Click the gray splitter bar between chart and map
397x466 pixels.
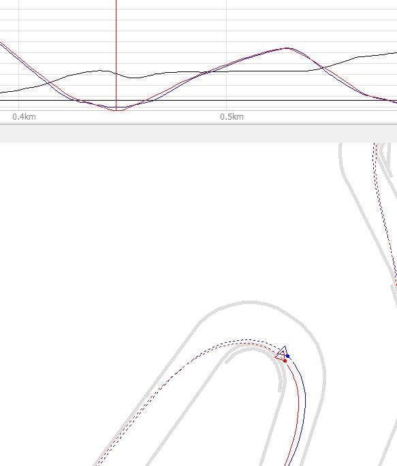click(x=198, y=134)
